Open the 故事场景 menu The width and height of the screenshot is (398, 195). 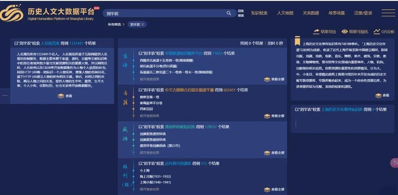point(337,13)
